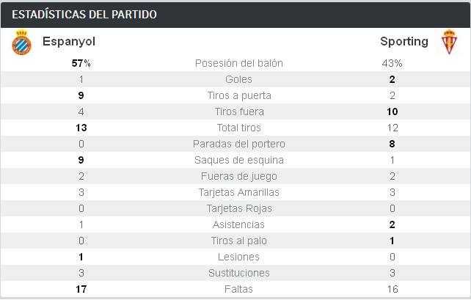Click the Sporting club crest icon
This screenshot has height=300, width=471.
coord(448,43)
